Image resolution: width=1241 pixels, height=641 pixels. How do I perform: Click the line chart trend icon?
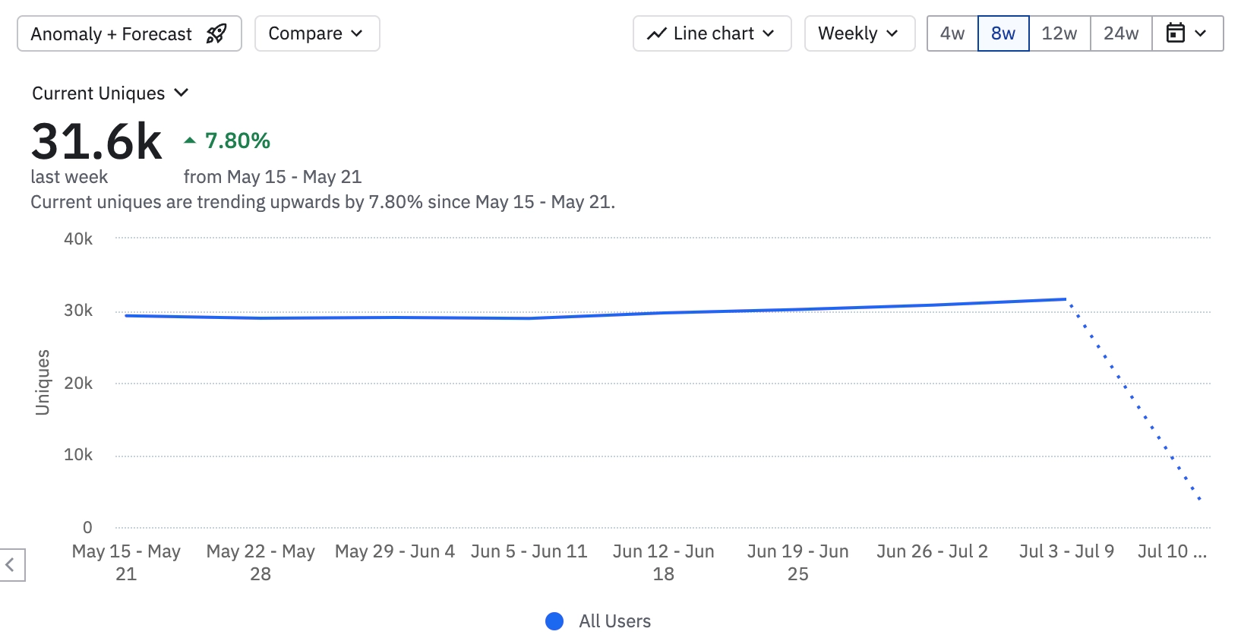(x=657, y=33)
